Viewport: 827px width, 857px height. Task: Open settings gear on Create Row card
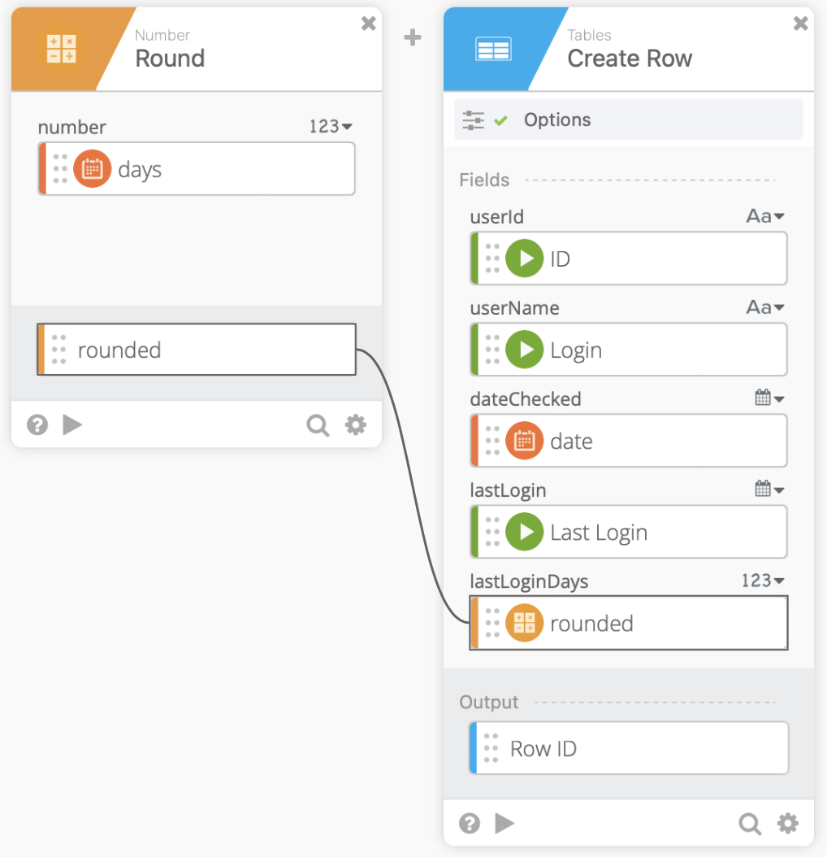[x=787, y=824]
